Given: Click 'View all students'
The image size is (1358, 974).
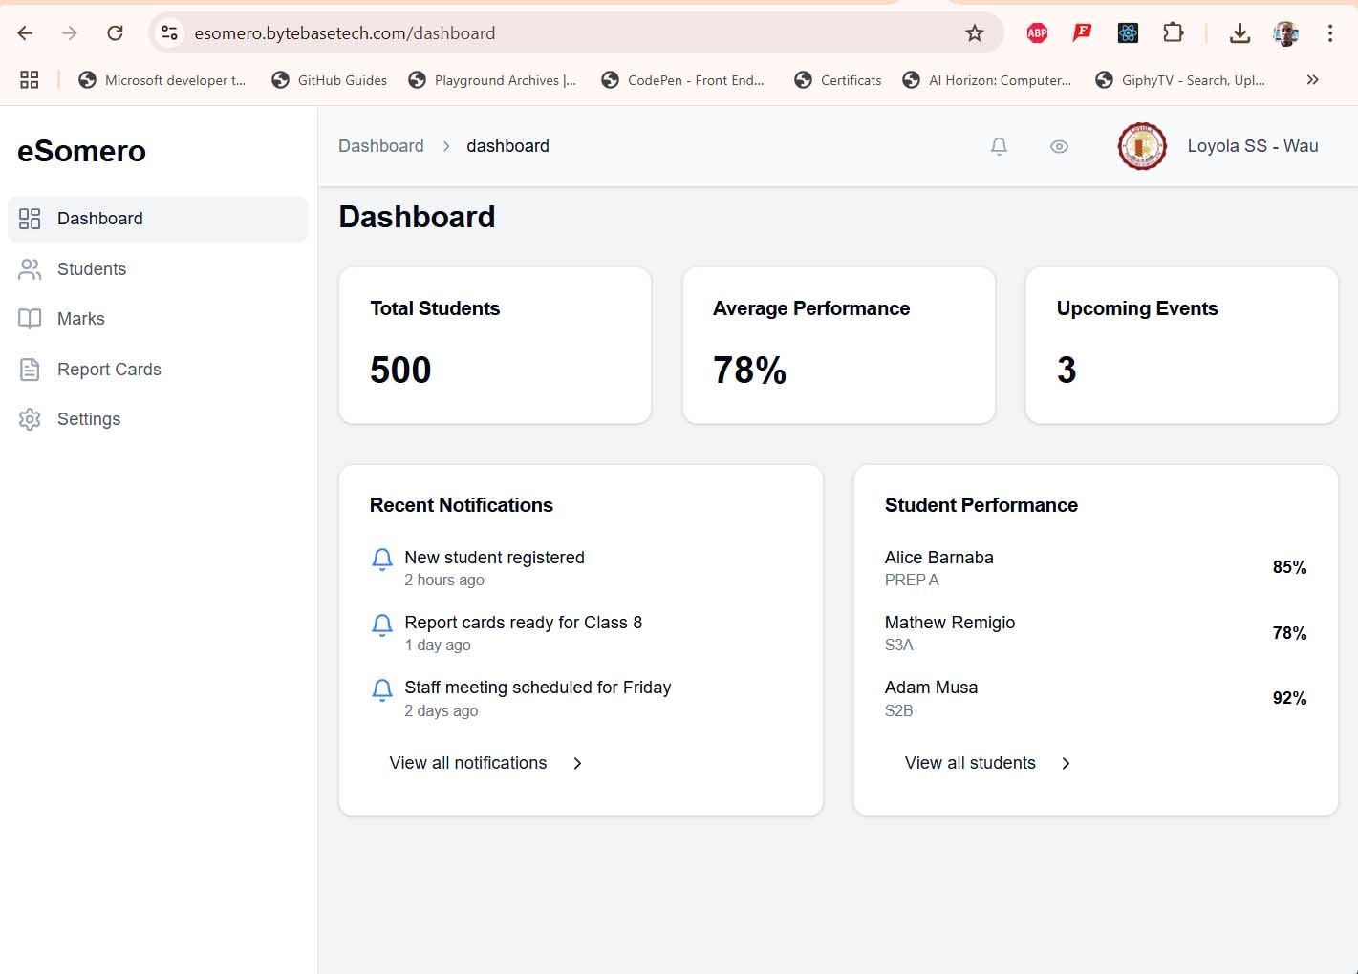Looking at the screenshot, I should tap(970, 762).
